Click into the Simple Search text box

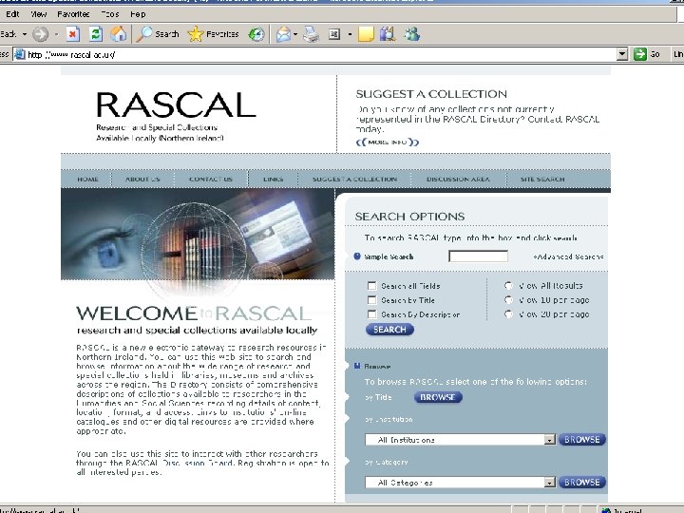478,256
